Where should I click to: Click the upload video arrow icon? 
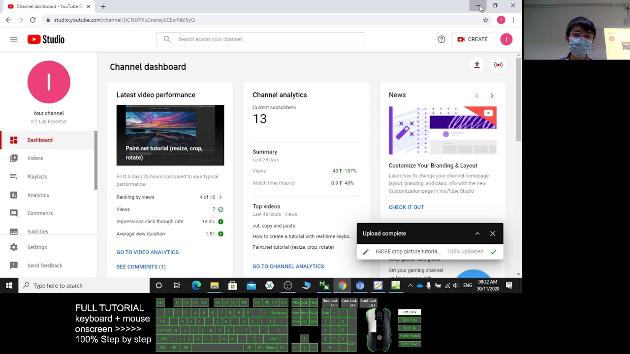tap(477, 65)
